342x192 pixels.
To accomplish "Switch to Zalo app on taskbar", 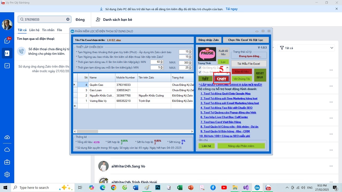I will (x=257, y=187).
